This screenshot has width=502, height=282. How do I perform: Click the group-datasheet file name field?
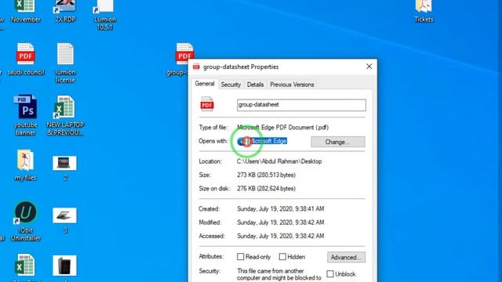[301, 105]
